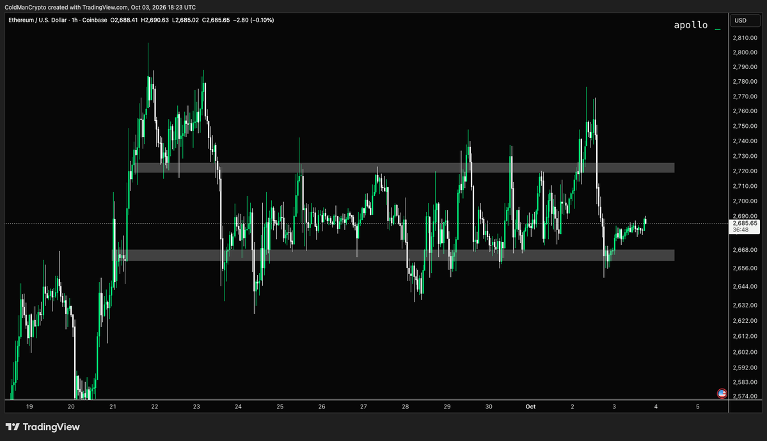Click the US flag event icon

722,393
